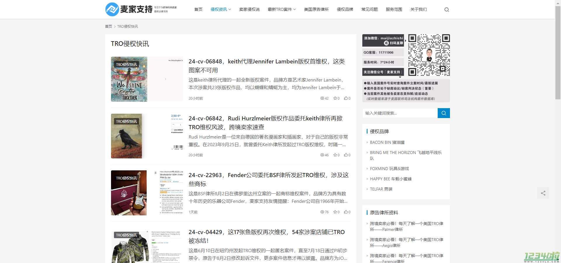The image size is (561, 263).
Task: Open the header search magnifier icon
Action: coord(446,10)
